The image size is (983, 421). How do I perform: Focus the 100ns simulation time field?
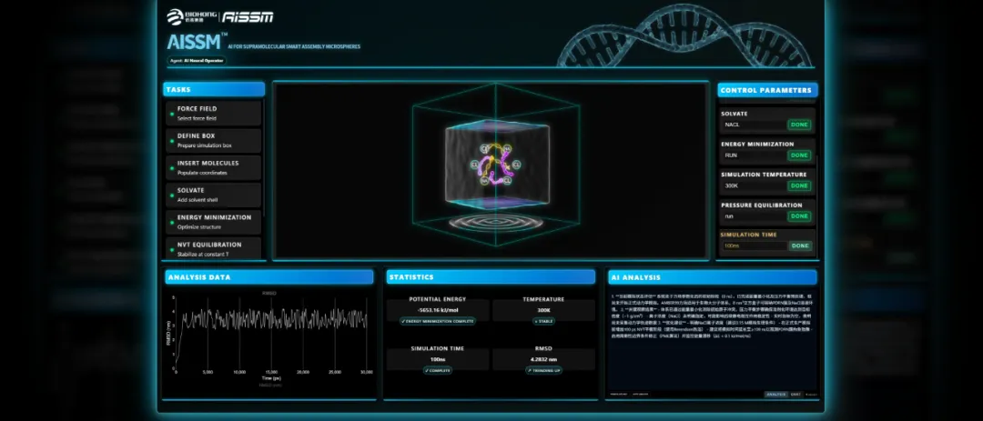point(755,246)
